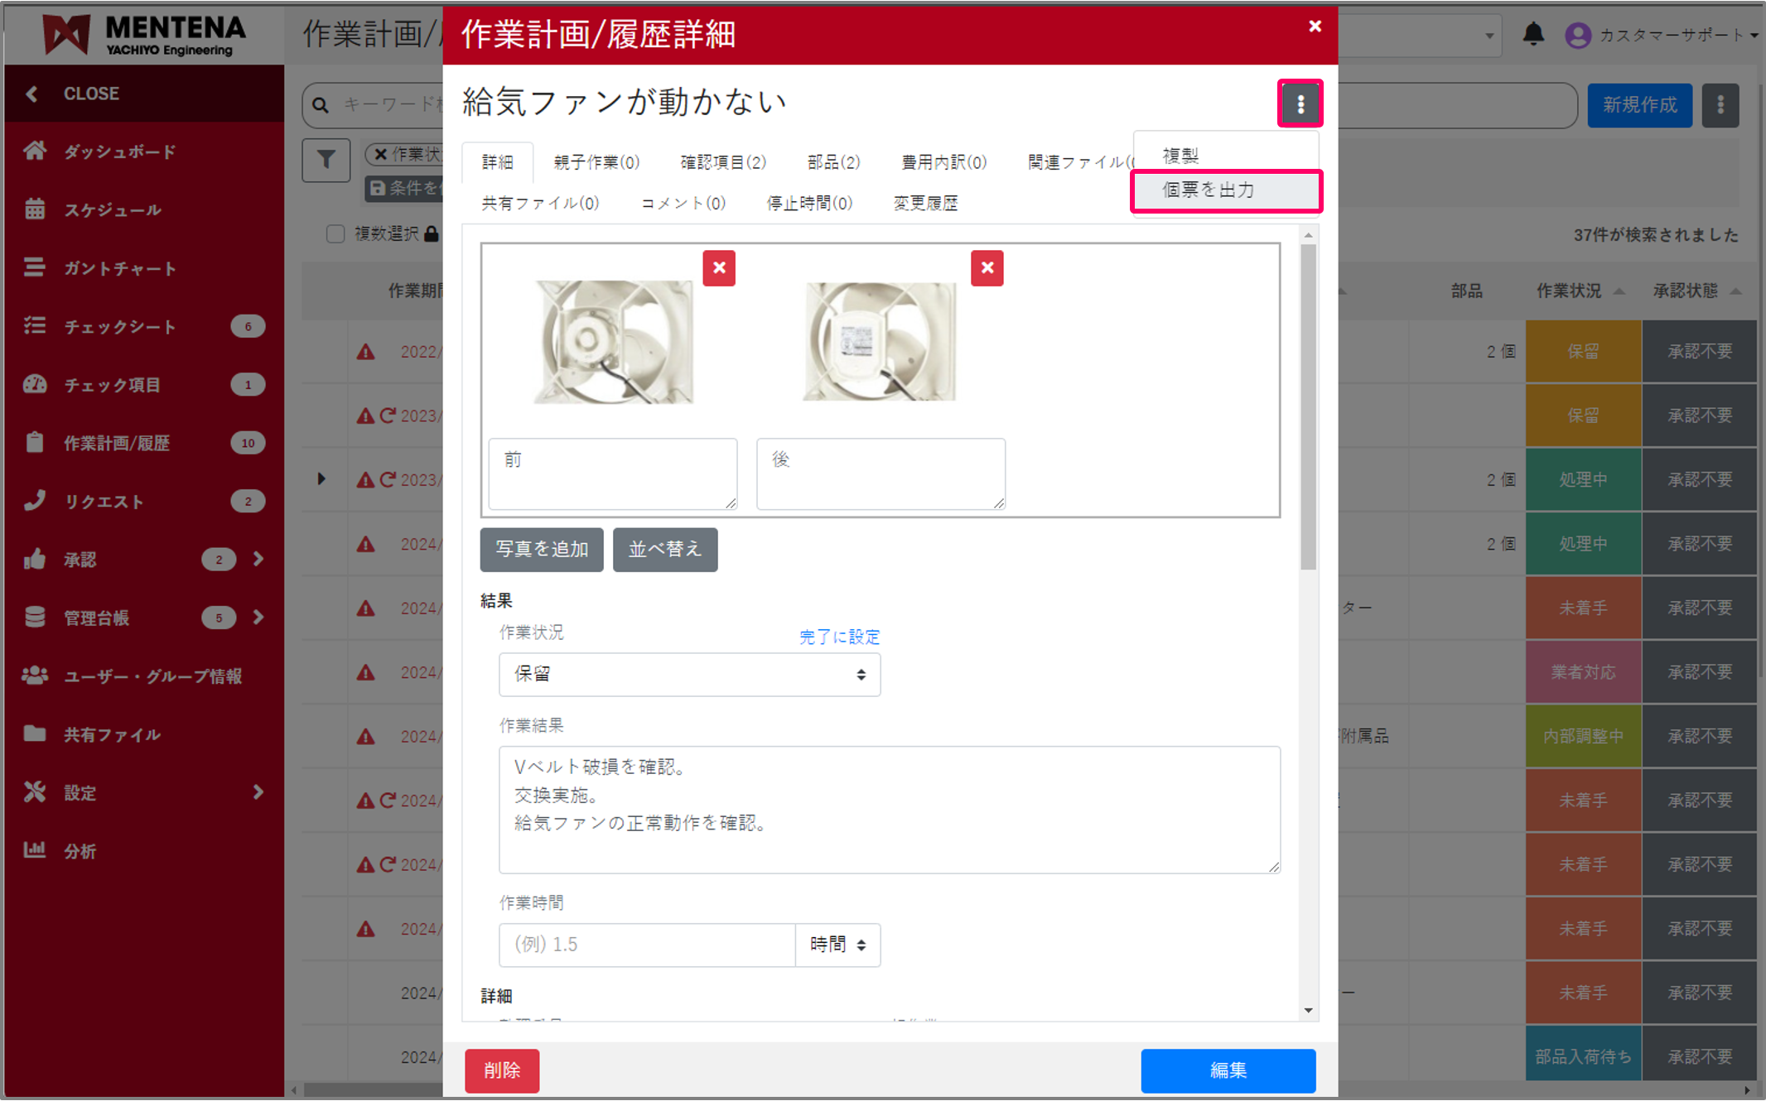Viewport: 1766px width, 1101px height.
Task: Toggle the 複数選択 checkbox
Action: pyautogui.click(x=335, y=234)
